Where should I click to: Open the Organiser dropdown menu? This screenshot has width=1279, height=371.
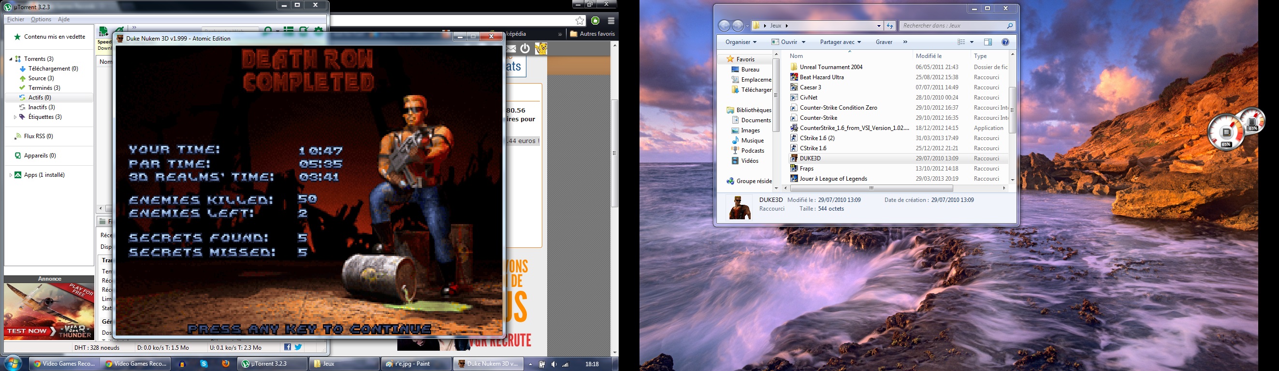[x=741, y=42]
